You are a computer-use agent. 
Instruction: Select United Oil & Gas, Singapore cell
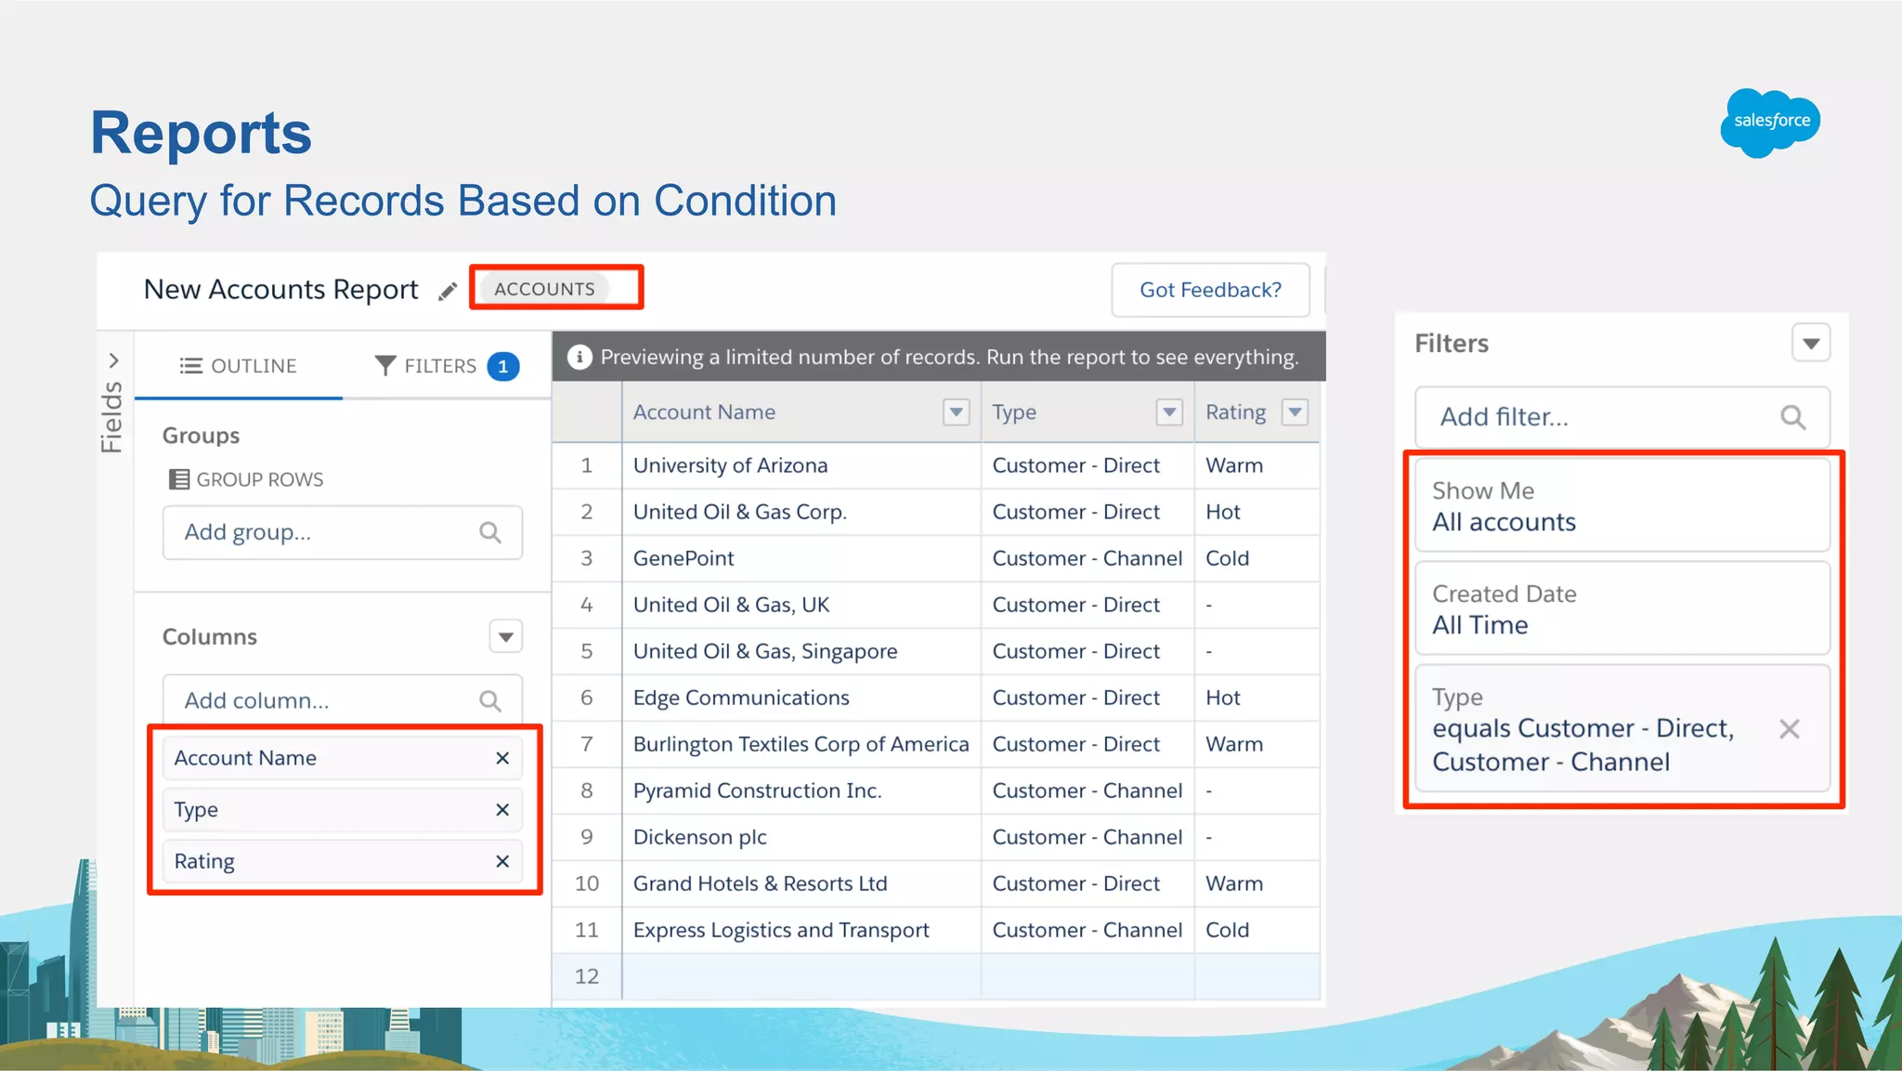click(801, 651)
